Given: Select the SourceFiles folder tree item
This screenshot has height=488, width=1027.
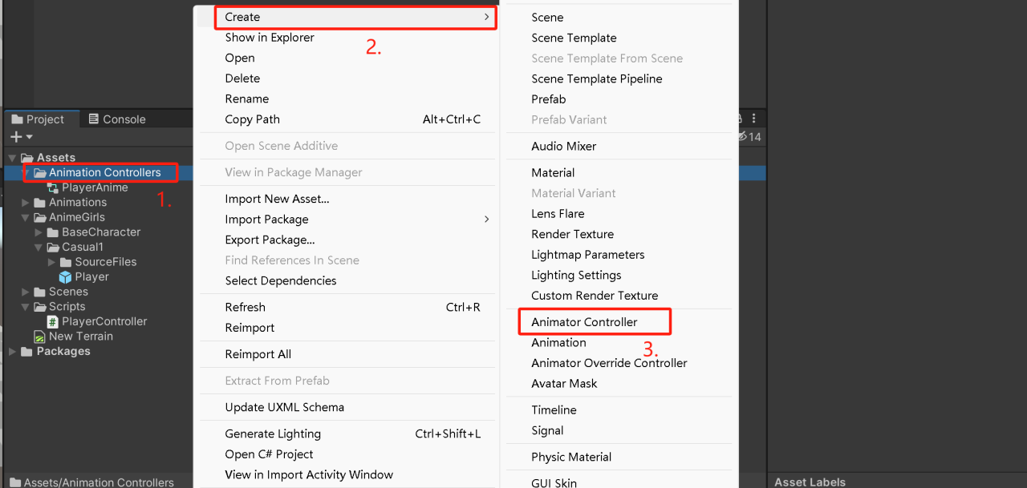Looking at the screenshot, I should 106,262.
